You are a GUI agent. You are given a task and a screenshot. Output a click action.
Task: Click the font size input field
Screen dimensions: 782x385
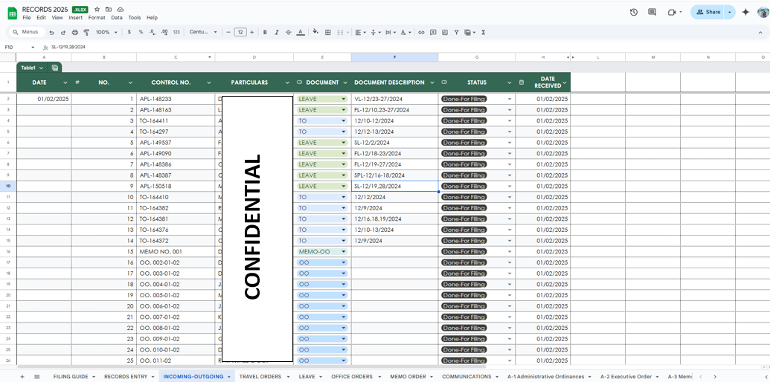(x=240, y=33)
